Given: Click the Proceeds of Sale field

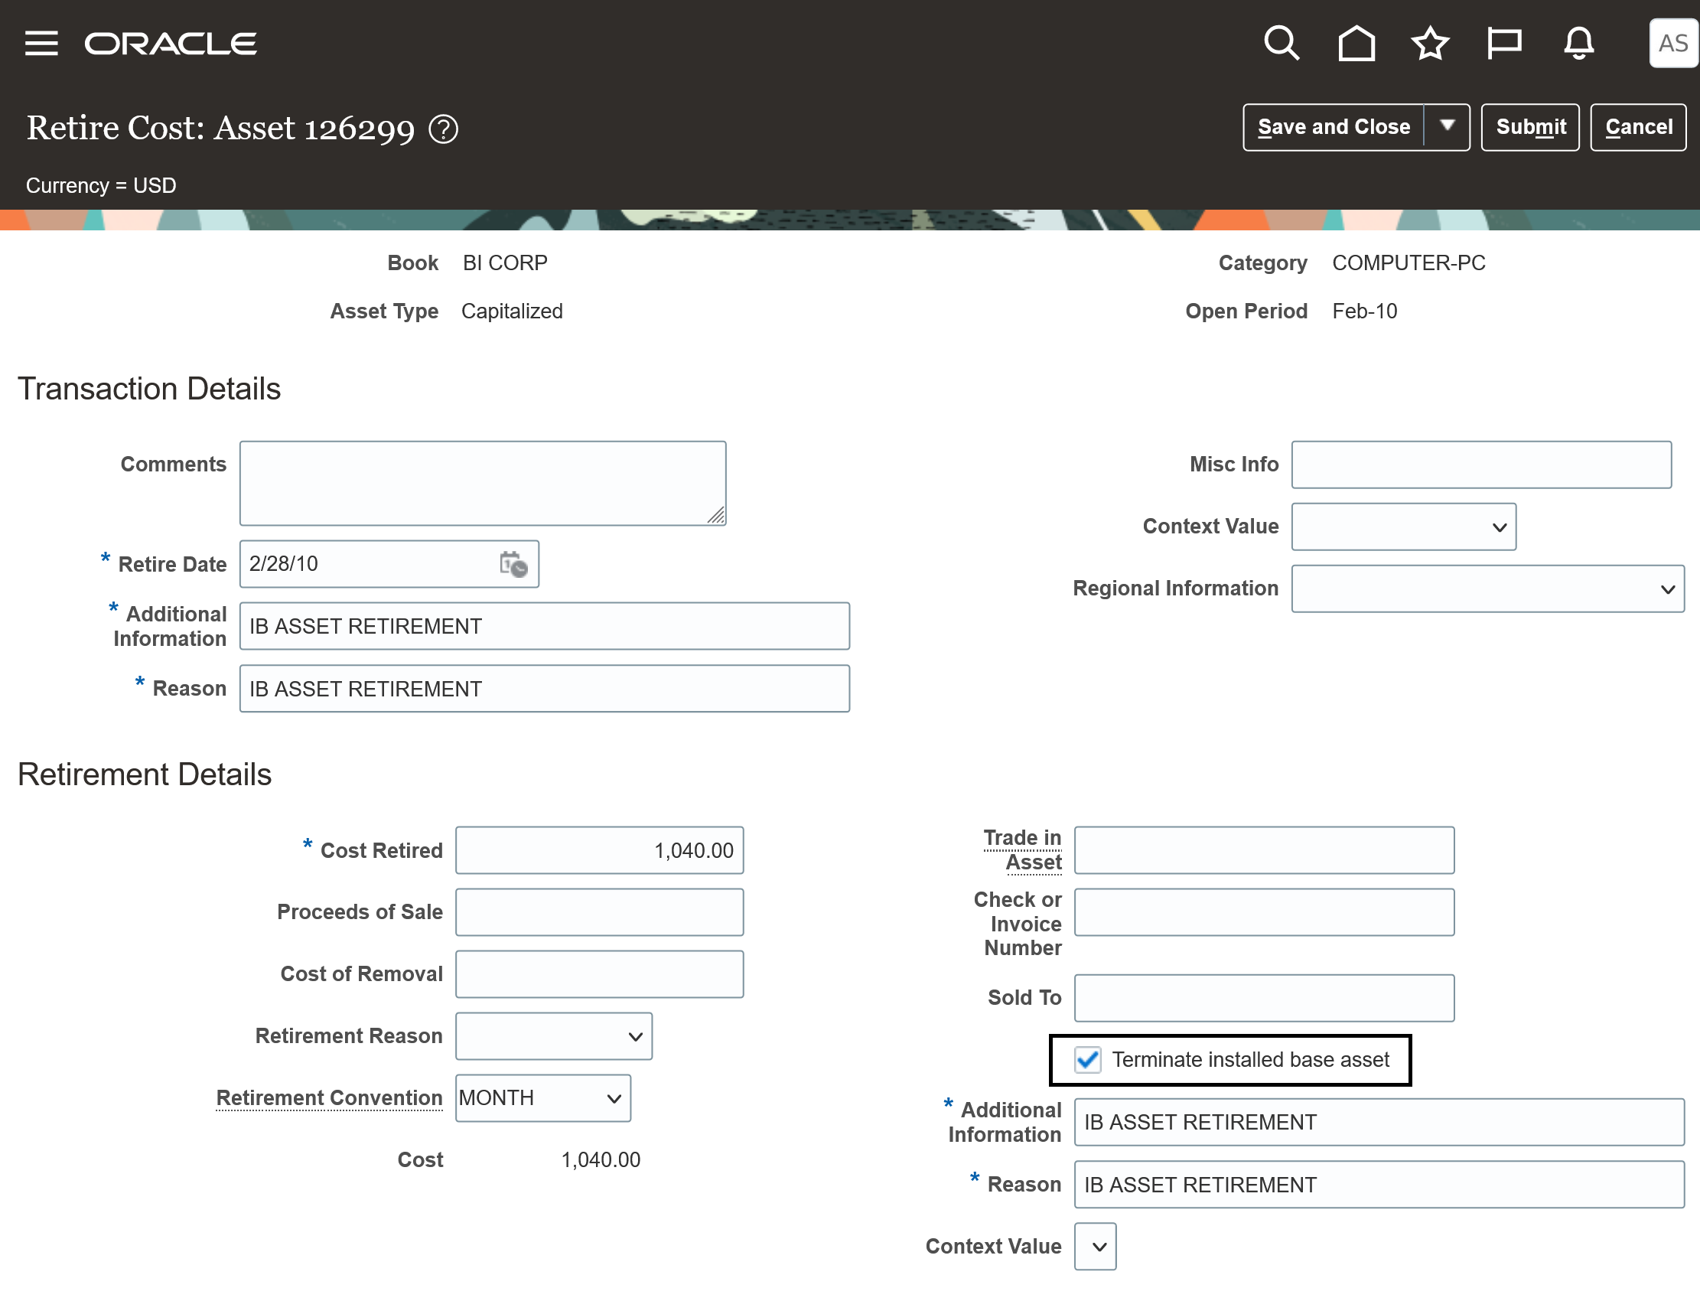Looking at the screenshot, I should (599, 913).
